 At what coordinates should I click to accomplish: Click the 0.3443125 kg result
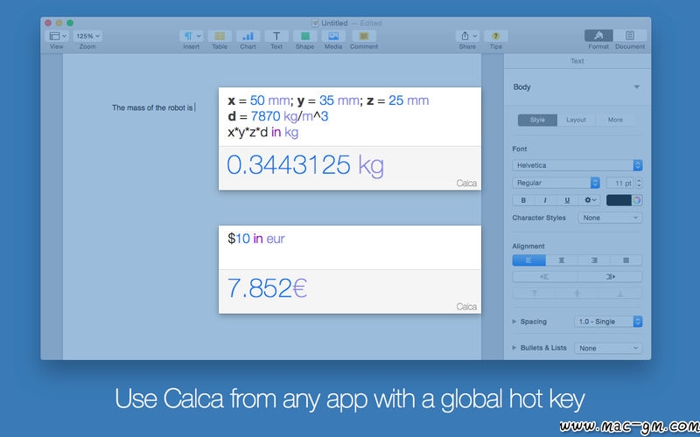pos(305,165)
